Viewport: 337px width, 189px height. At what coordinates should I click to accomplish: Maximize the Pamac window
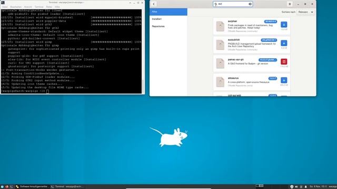[305, 4]
